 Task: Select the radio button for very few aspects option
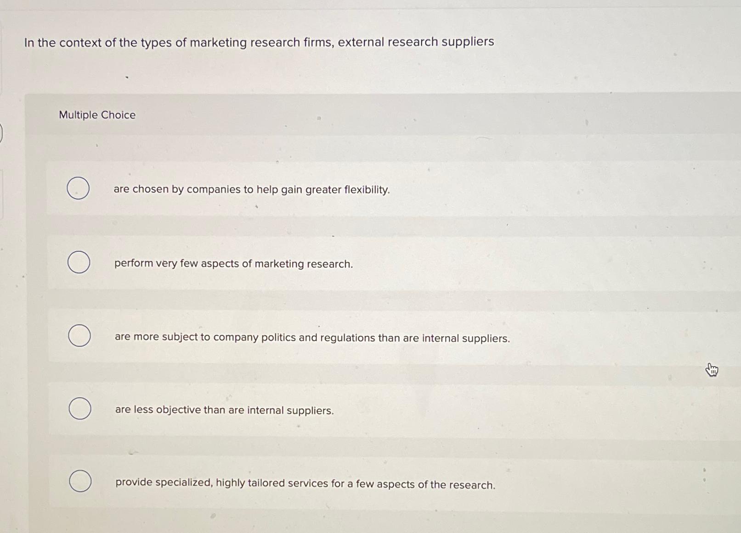tap(79, 262)
